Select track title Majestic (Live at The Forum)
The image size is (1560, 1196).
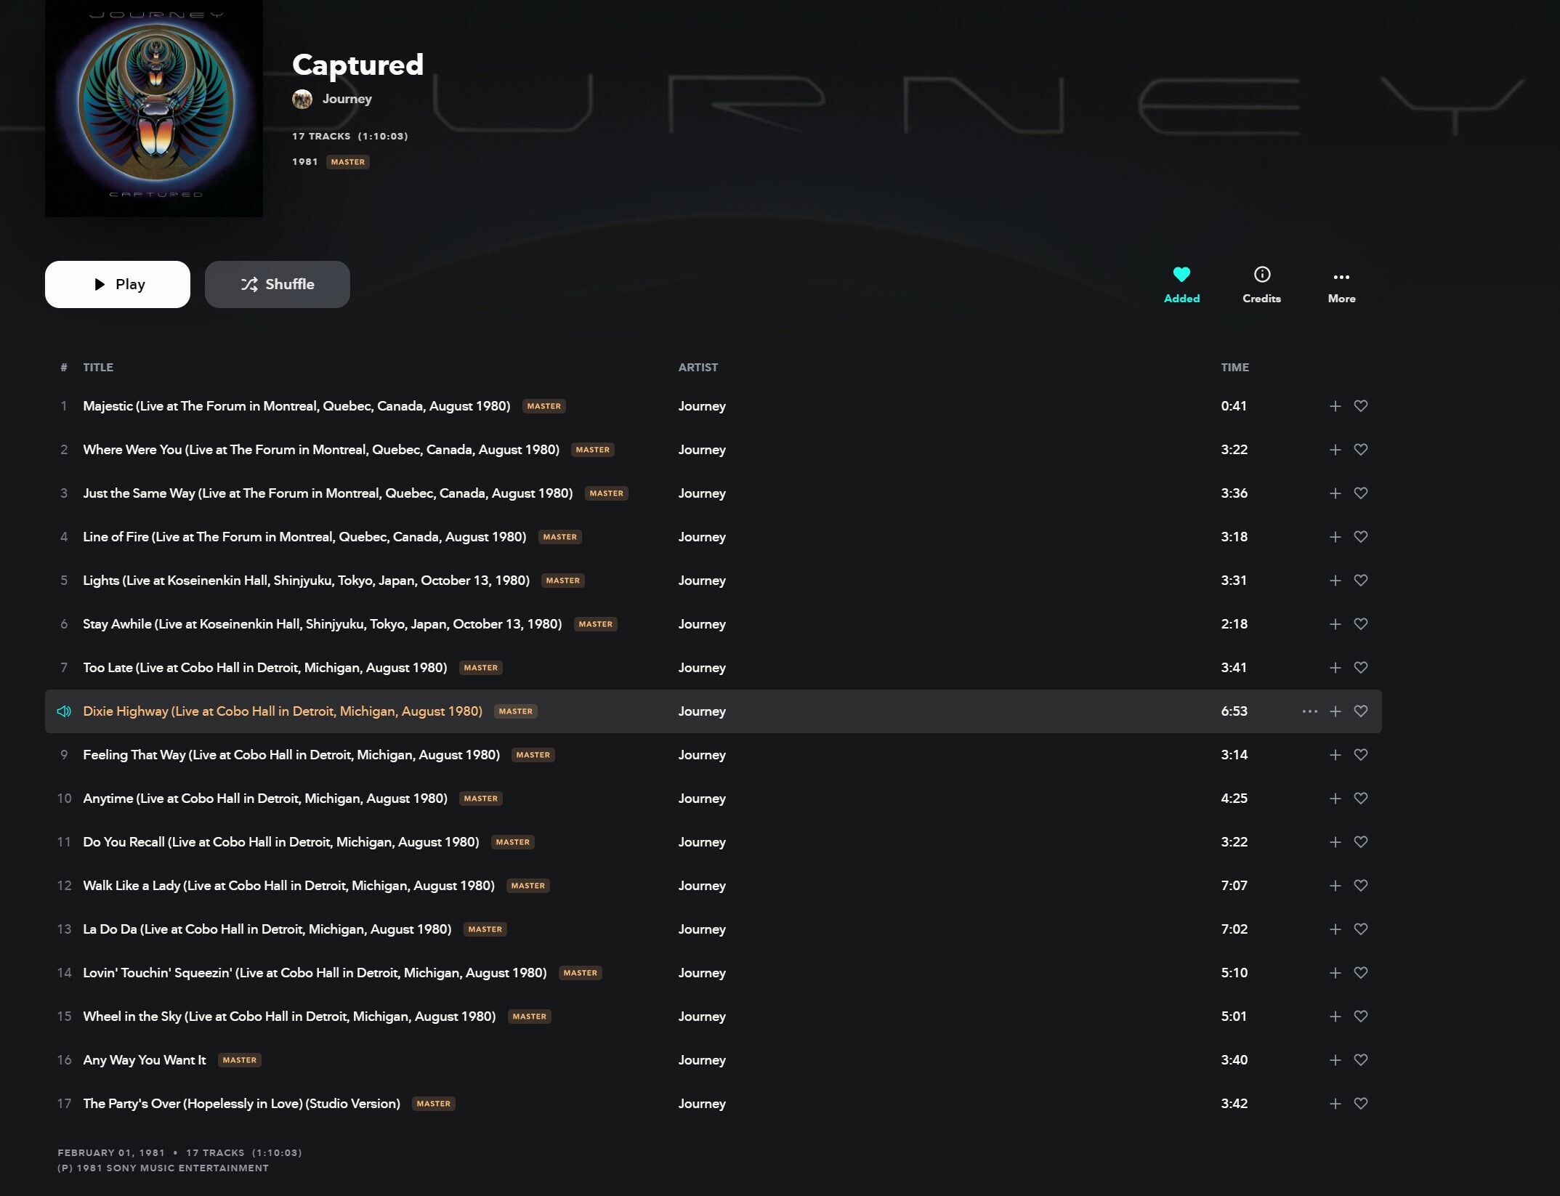[296, 406]
